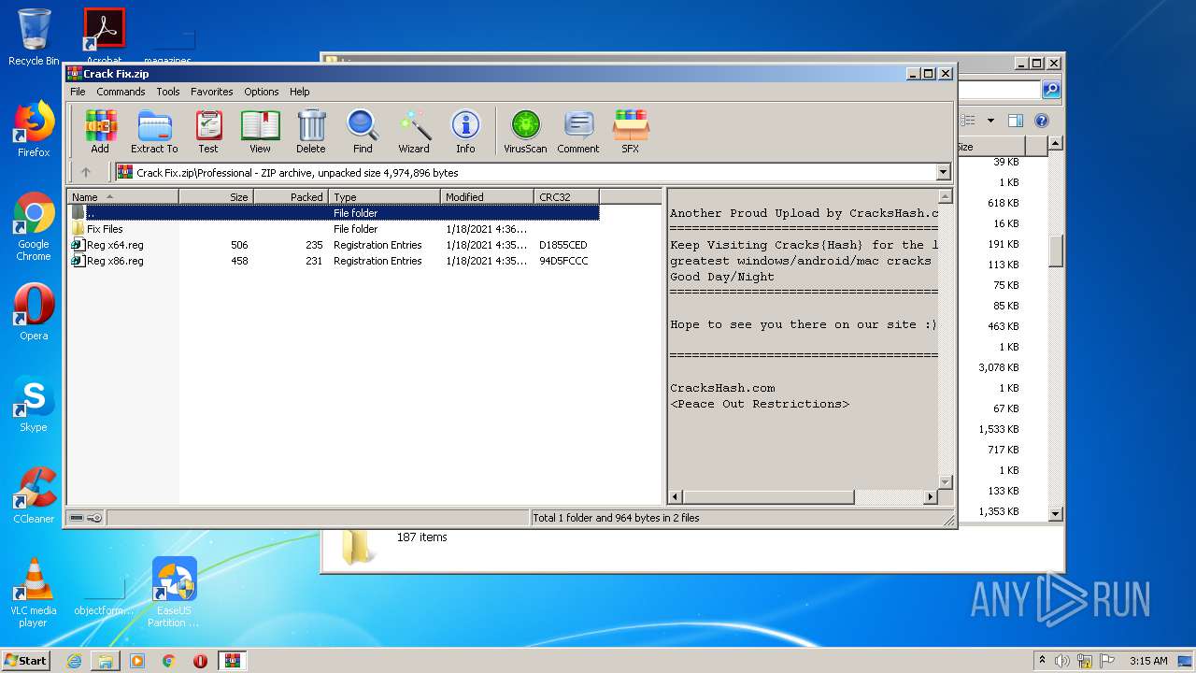Viewport: 1196px width, 673px height.
Task: Click Explorer window vertical scrollbar thumb
Action: pyautogui.click(x=1056, y=251)
